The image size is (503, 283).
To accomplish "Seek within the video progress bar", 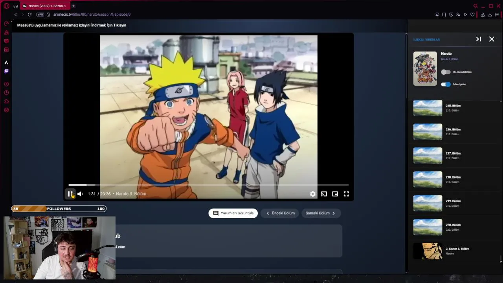I will click(208, 185).
